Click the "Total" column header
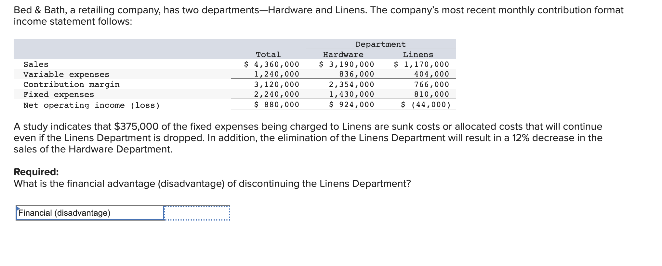The image size is (662, 266). click(268, 54)
